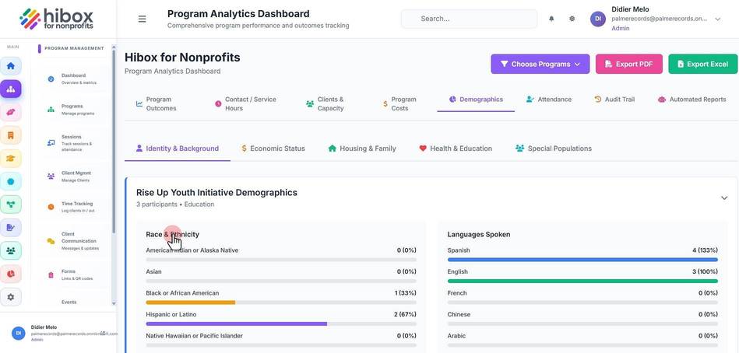Click the Hispanic or Latino progress bar
This screenshot has height=353, width=739.
click(x=281, y=323)
